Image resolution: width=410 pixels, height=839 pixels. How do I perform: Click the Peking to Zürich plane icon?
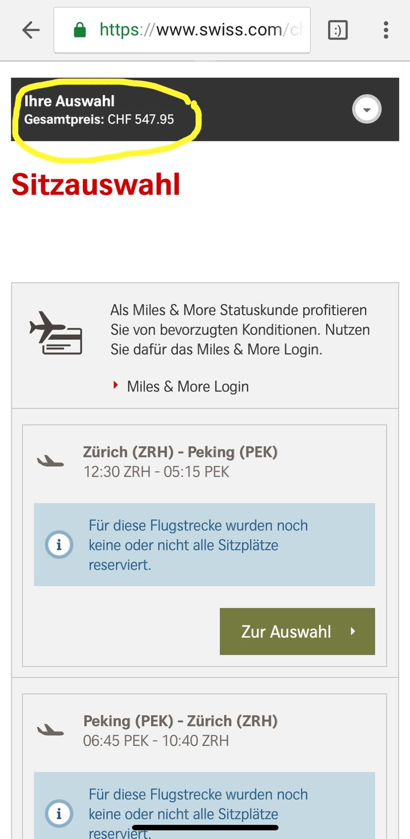pyautogui.click(x=50, y=730)
